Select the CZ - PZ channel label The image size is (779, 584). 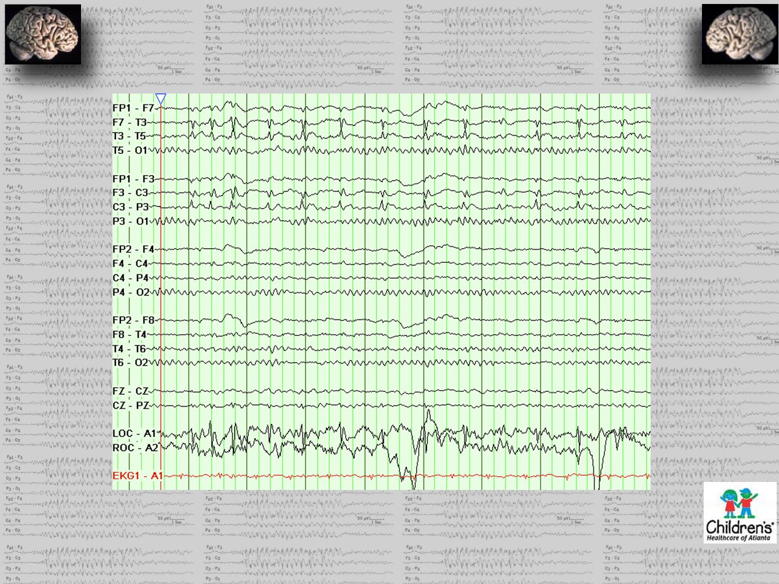pyautogui.click(x=131, y=405)
